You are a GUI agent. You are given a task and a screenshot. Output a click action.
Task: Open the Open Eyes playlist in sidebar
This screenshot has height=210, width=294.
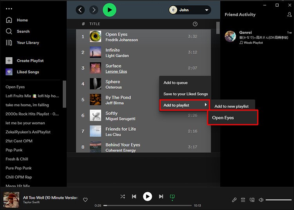15,87
